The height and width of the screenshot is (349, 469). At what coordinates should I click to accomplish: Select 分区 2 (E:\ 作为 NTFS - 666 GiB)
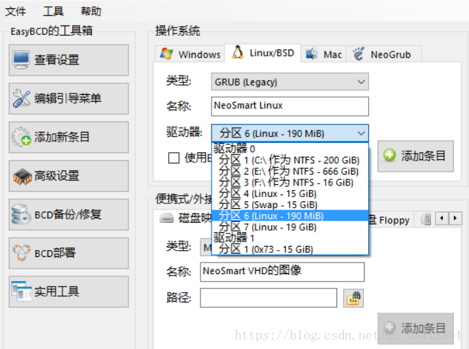point(290,171)
